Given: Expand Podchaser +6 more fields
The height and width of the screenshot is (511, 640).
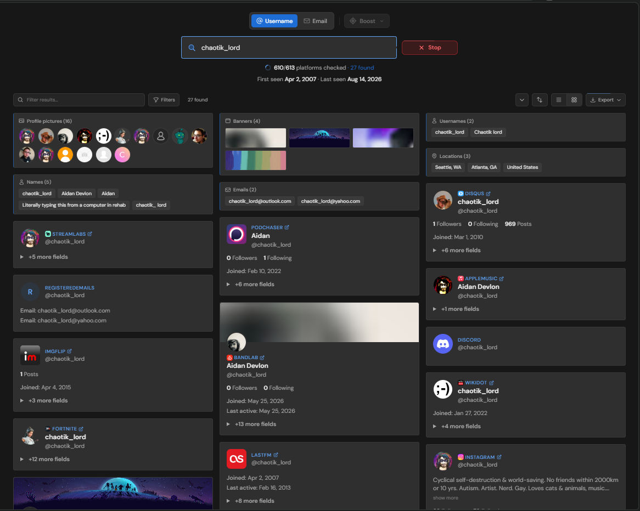Looking at the screenshot, I should (251, 284).
